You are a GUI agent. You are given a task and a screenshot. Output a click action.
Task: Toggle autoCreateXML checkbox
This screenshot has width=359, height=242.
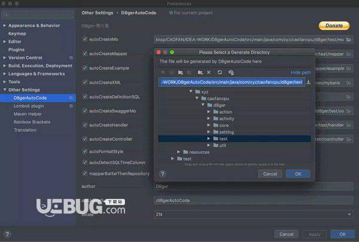tap(85, 82)
